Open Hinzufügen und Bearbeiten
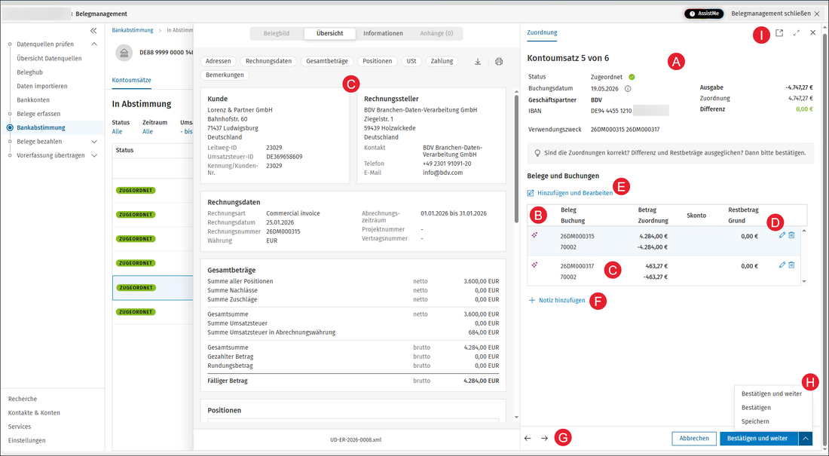Image resolution: width=829 pixels, height=456 pixels. coord(570,193)
